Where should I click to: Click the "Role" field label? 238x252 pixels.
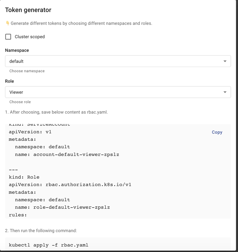coord(10,81)
